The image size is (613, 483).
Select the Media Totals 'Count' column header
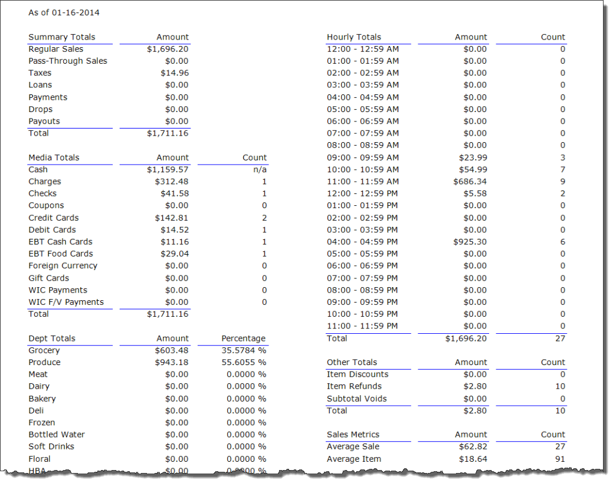(x=254, y=157)
